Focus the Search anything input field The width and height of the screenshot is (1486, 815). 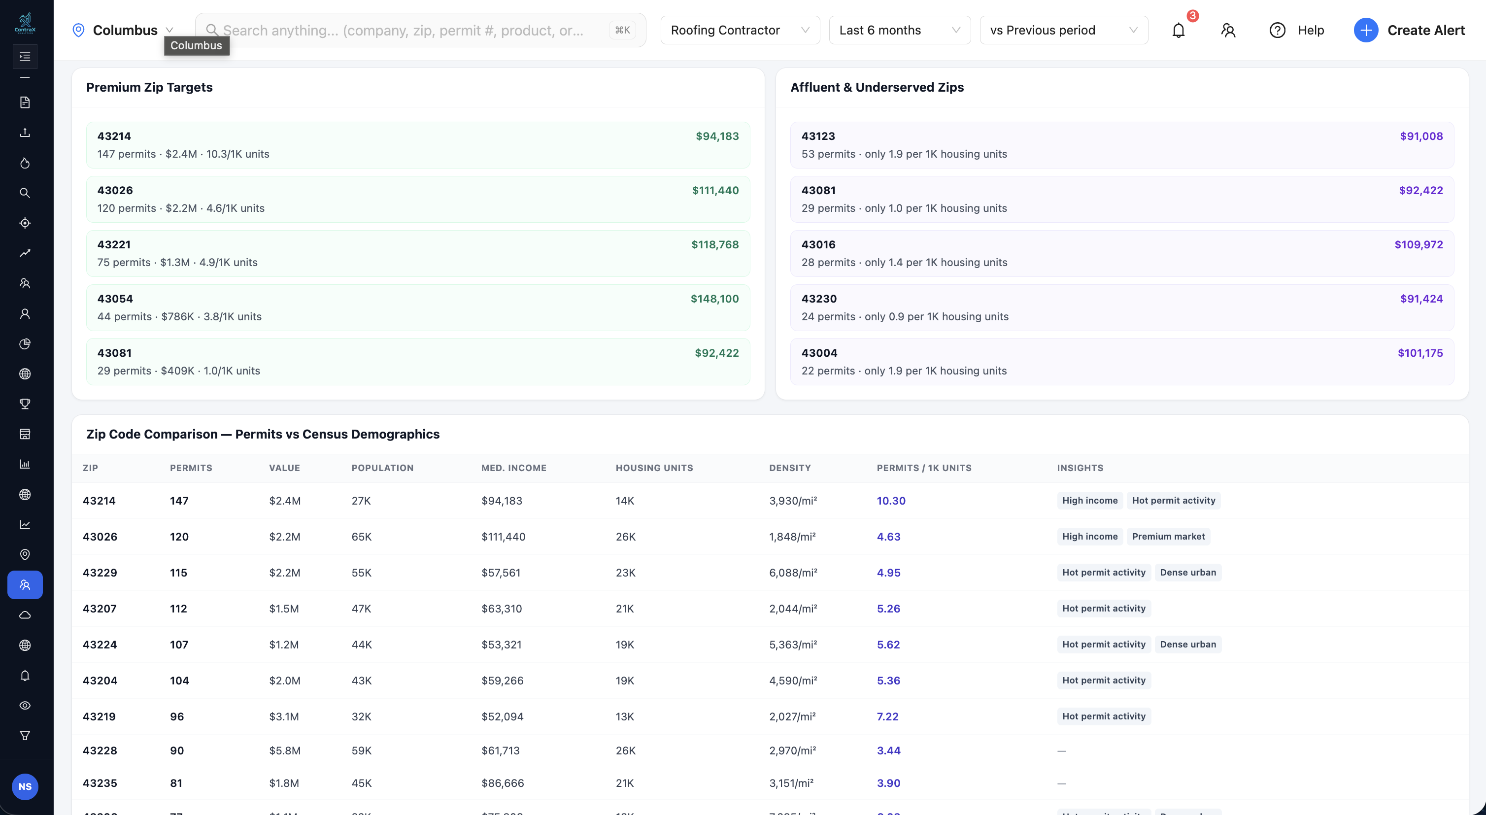coord(420,30)
